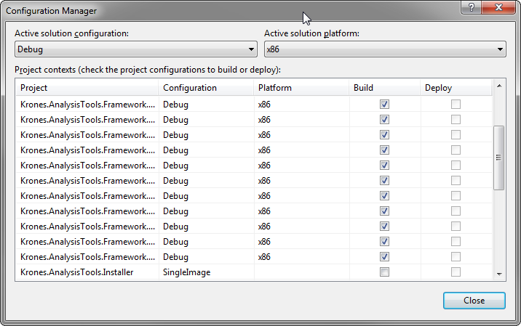Open the Active solution configuration dropdown

click(136, 49)
